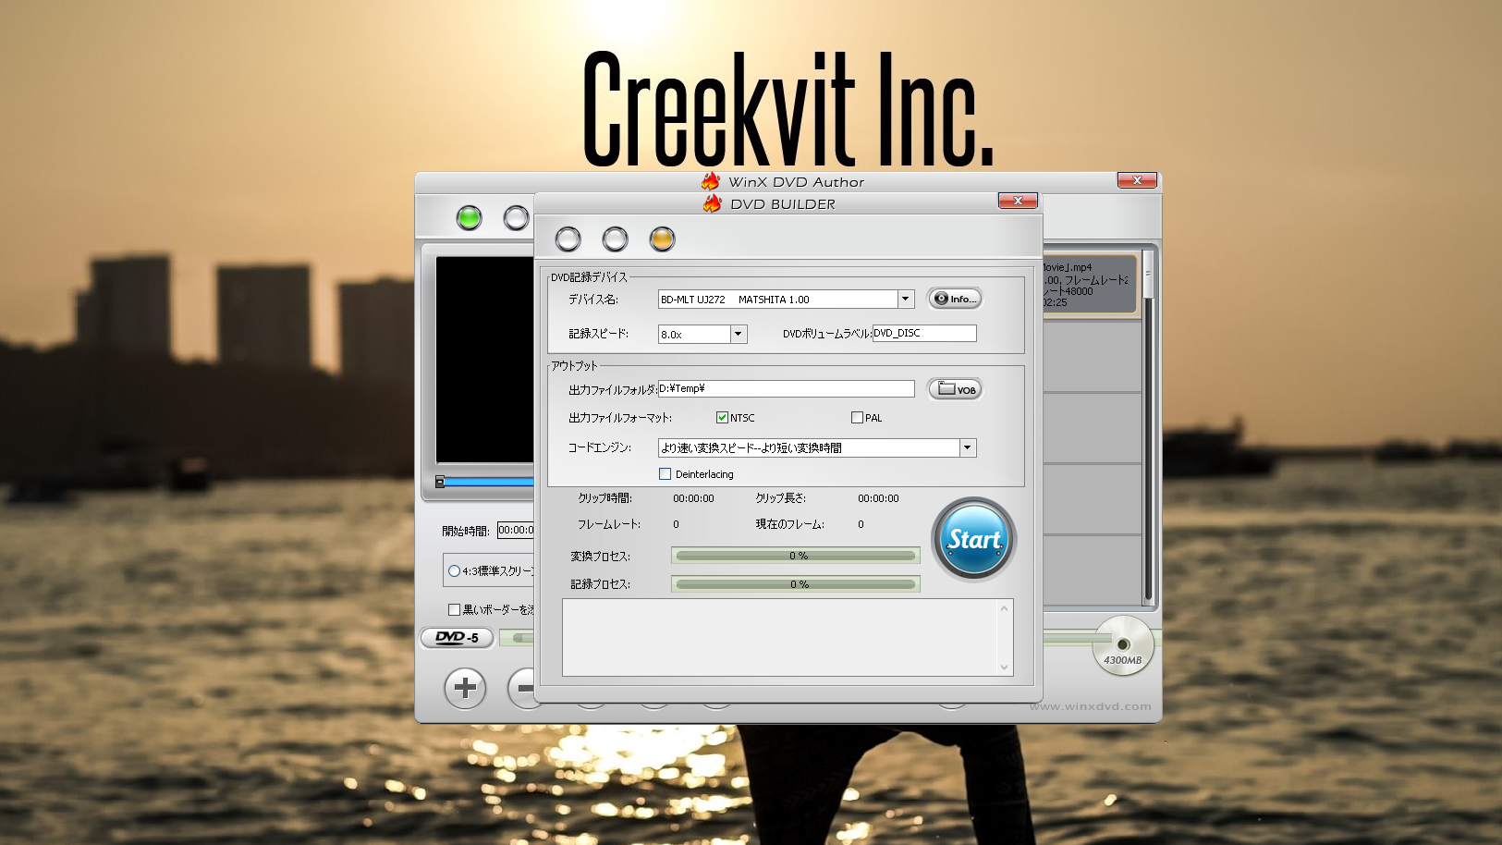Enable the Deinterlacing checkbox
Screen dimensions: 1502x845
665,474
